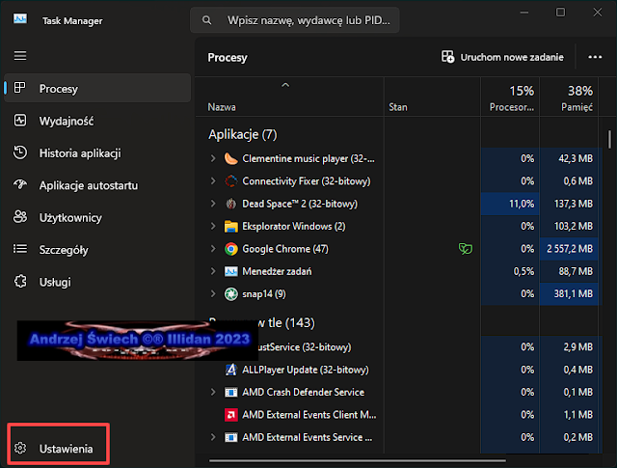Viewport: 617px width, 468px height.
Task: Expand the Dead Space 2 row
Action: tap(213, 204)
